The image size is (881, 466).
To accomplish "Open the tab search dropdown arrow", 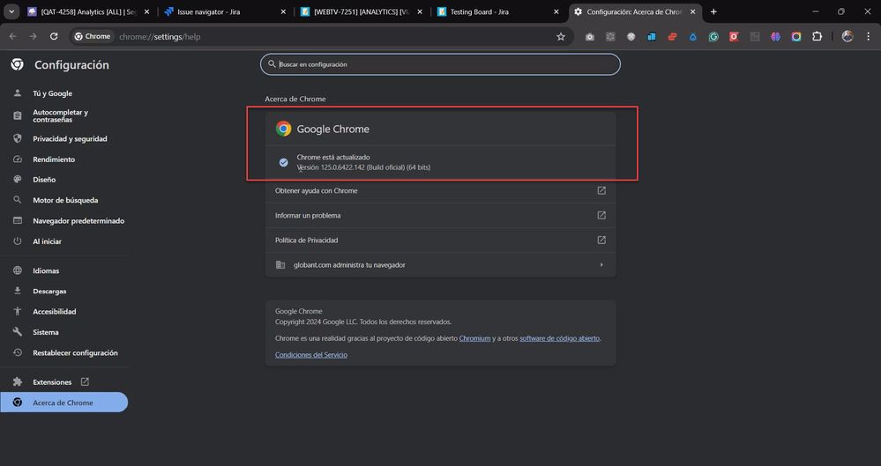I will click(x=11, y=11).
